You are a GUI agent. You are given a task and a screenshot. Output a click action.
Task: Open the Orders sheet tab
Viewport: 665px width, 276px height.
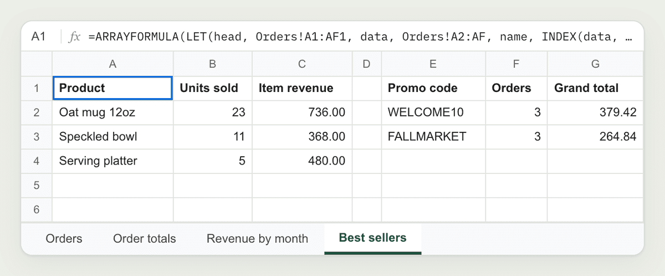point(64,239)
